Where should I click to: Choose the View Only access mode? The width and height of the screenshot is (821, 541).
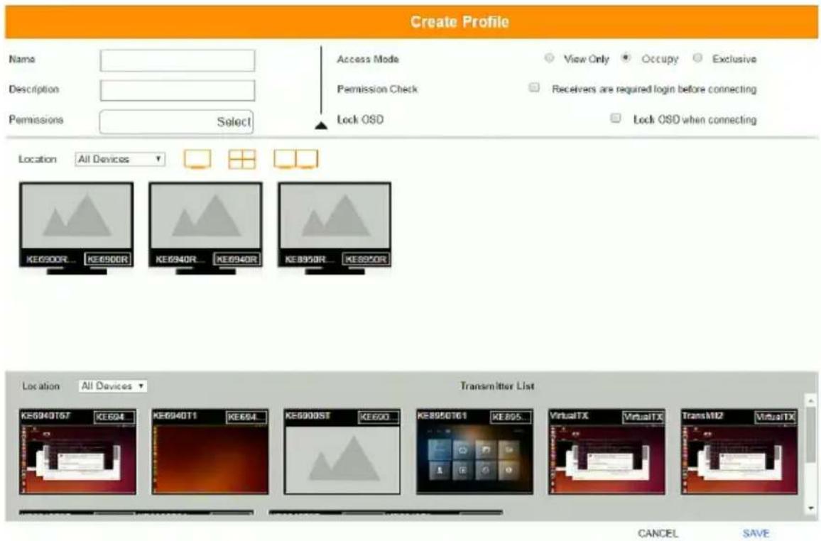click(549, 58)
